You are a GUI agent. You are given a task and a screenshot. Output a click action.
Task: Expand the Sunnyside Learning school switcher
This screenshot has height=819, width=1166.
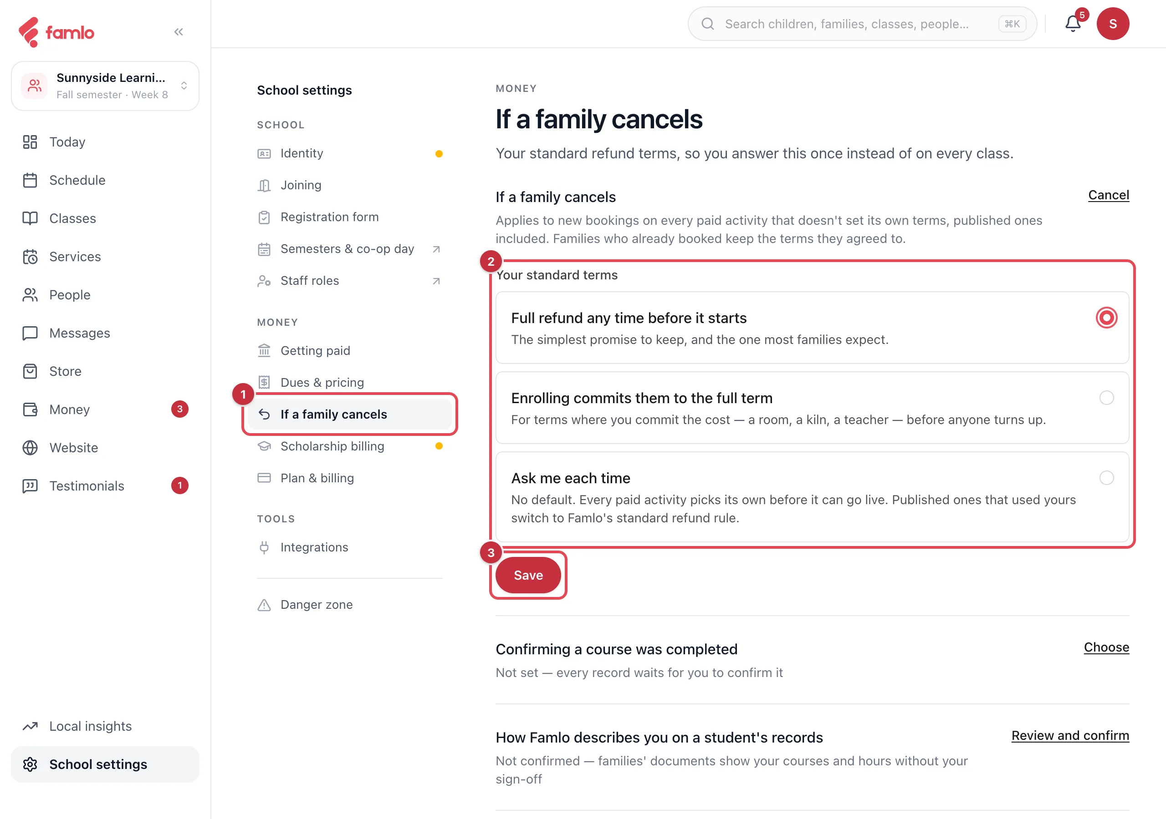click(105, 86)
